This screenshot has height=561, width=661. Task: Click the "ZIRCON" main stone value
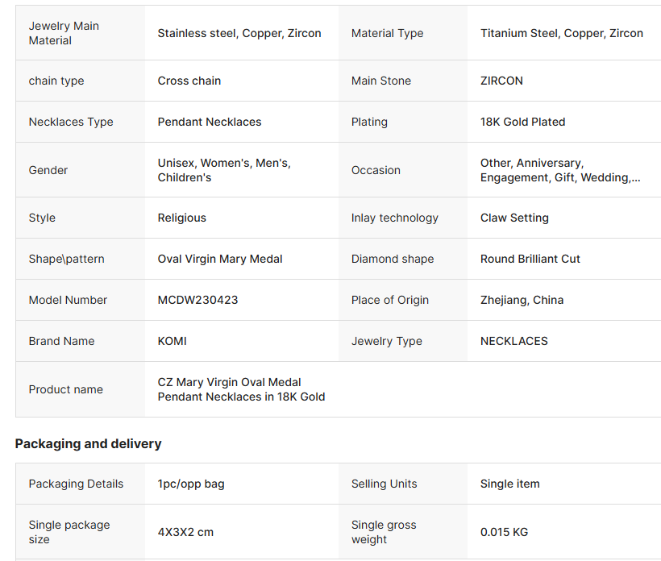point(501,81)
